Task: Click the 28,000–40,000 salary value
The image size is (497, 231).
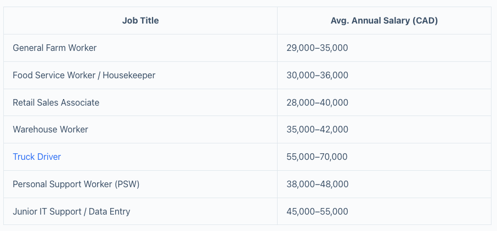Action: [x=317, y=102]
